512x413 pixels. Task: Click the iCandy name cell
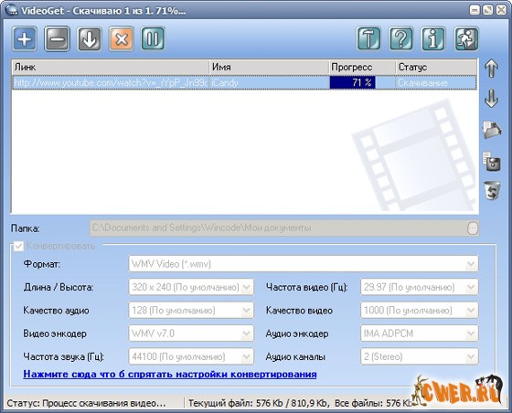click(x=269, y=82)
